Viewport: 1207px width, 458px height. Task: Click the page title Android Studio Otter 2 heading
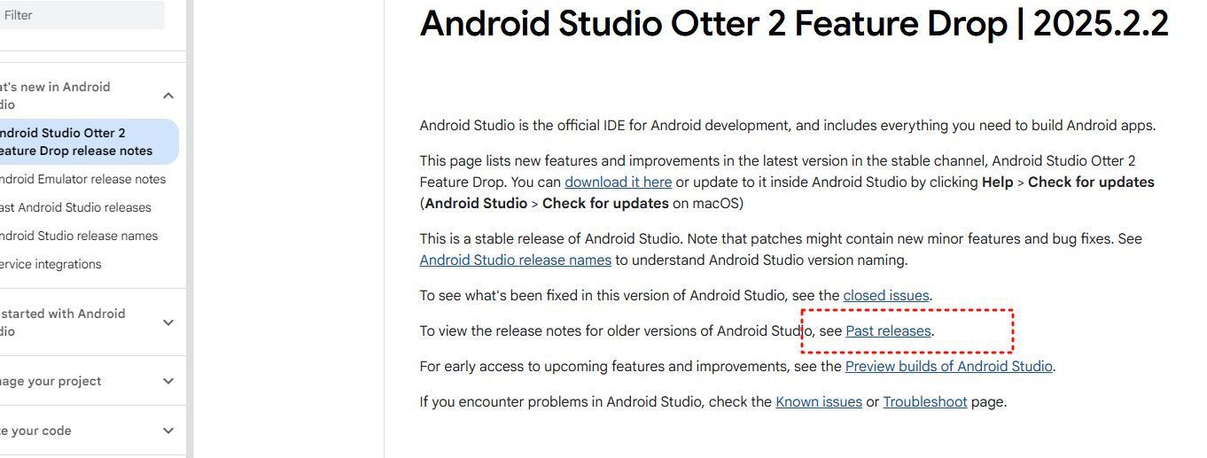click(794, 24)
